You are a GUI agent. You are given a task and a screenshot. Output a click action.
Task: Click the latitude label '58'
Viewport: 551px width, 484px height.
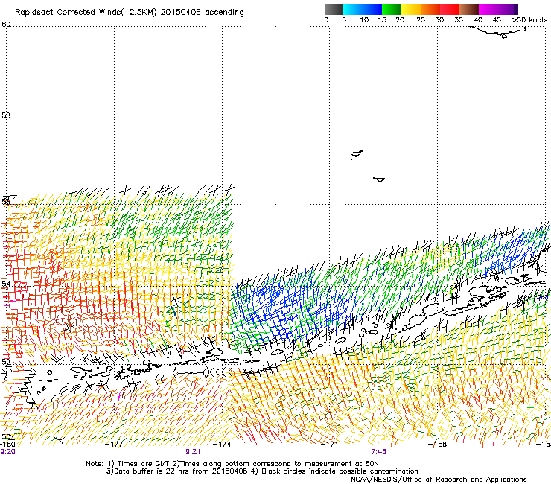(6, 115)
